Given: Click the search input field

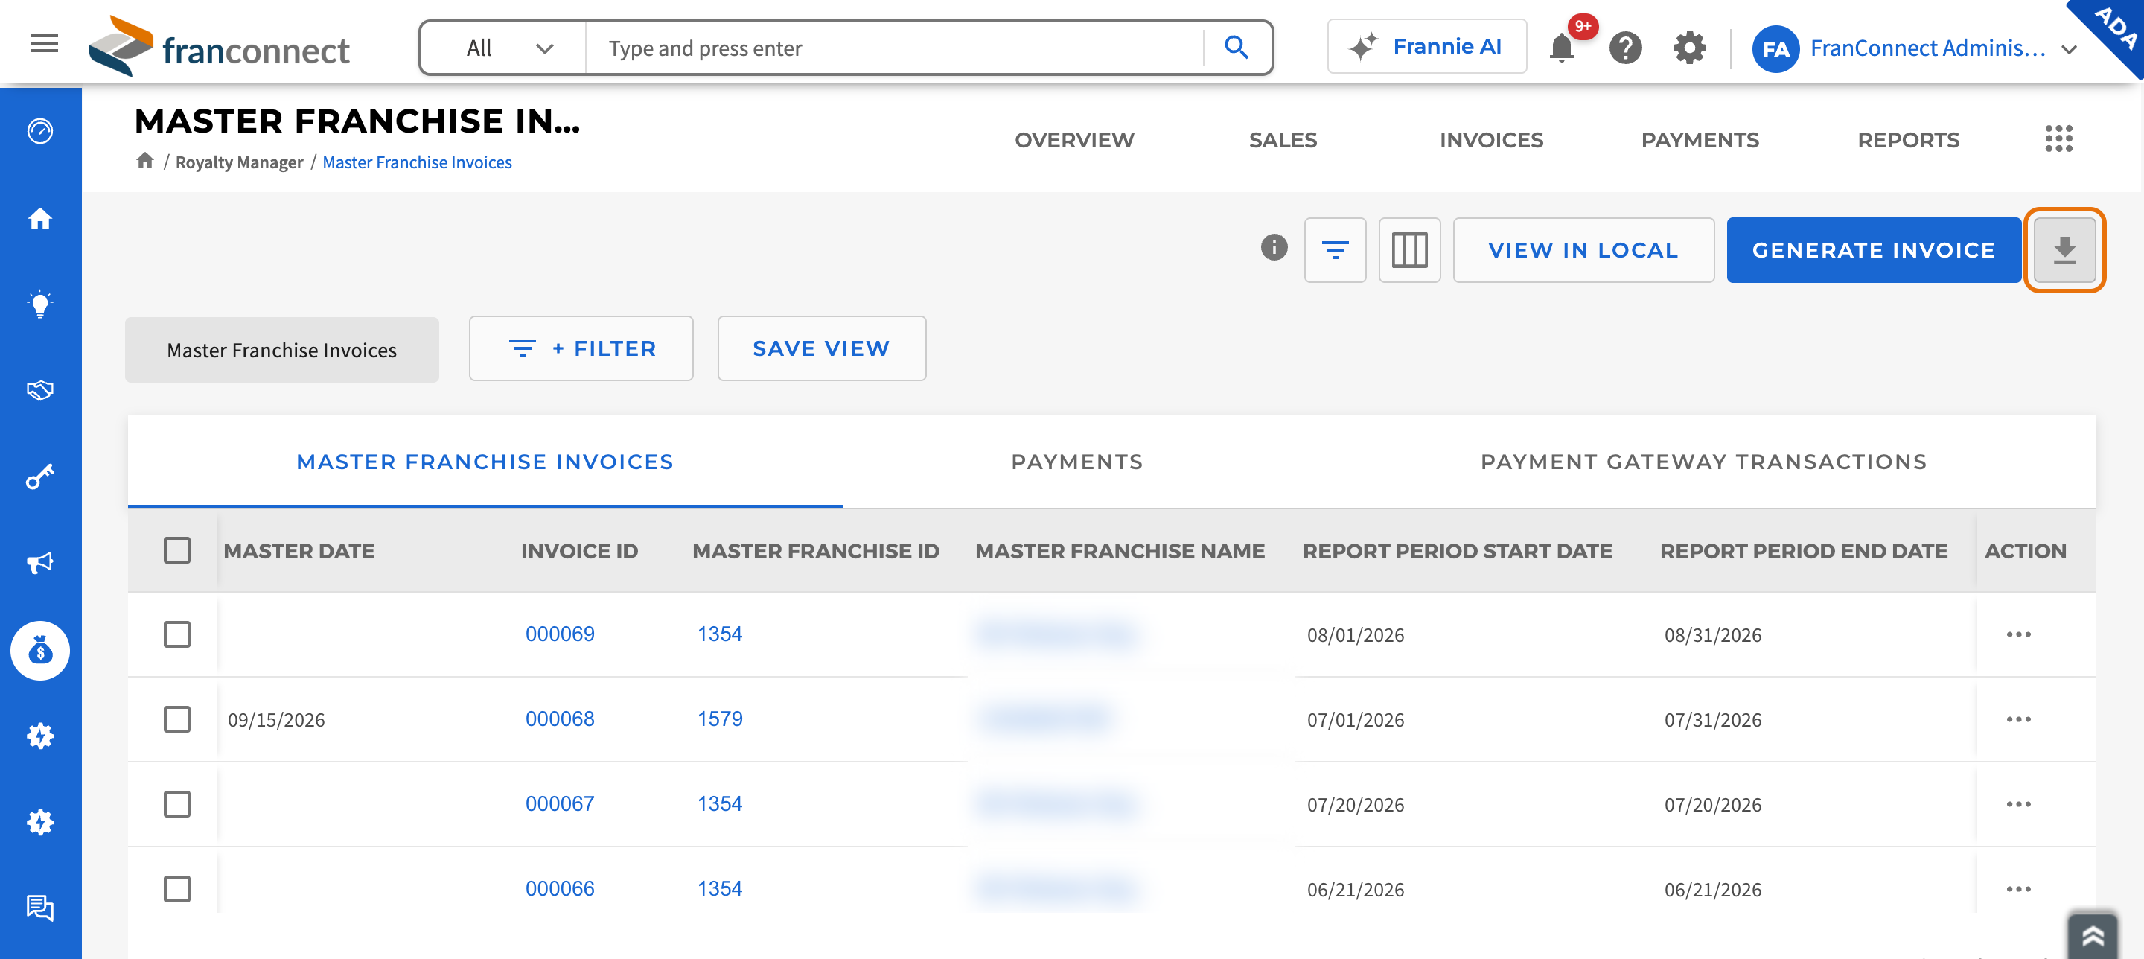Looking at the screenshot, I should 894,48.
